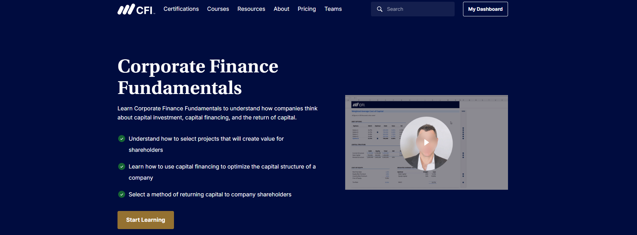Go to the Pricing page

tap(306, 9)
